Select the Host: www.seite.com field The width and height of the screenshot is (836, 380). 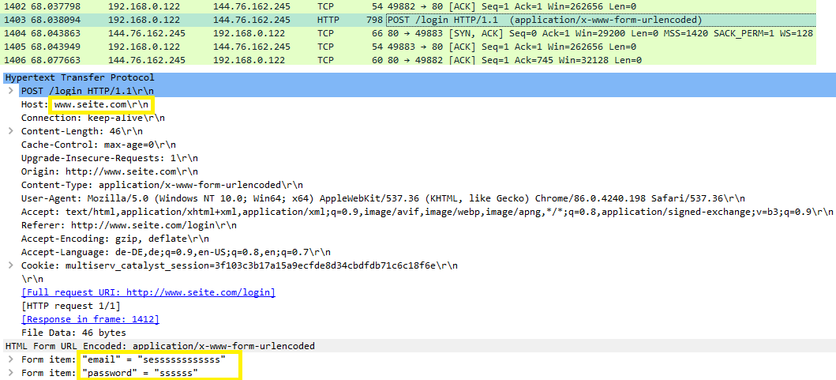[87, 104]
